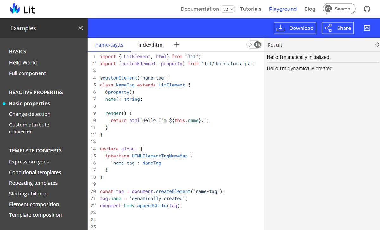The width and height of the screenshot is (380, 230).
Task: Click 'Hello I'm dynamically created.' output
Action: coord(300,68)
